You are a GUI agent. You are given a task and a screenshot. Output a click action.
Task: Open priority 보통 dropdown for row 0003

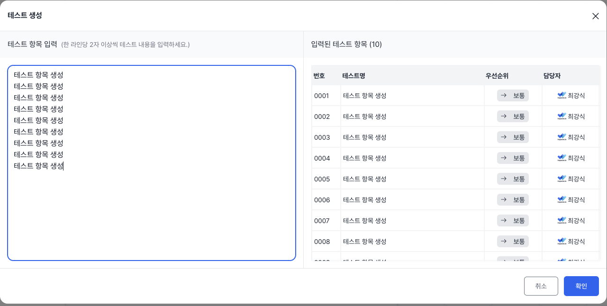[x=513, y=137]
